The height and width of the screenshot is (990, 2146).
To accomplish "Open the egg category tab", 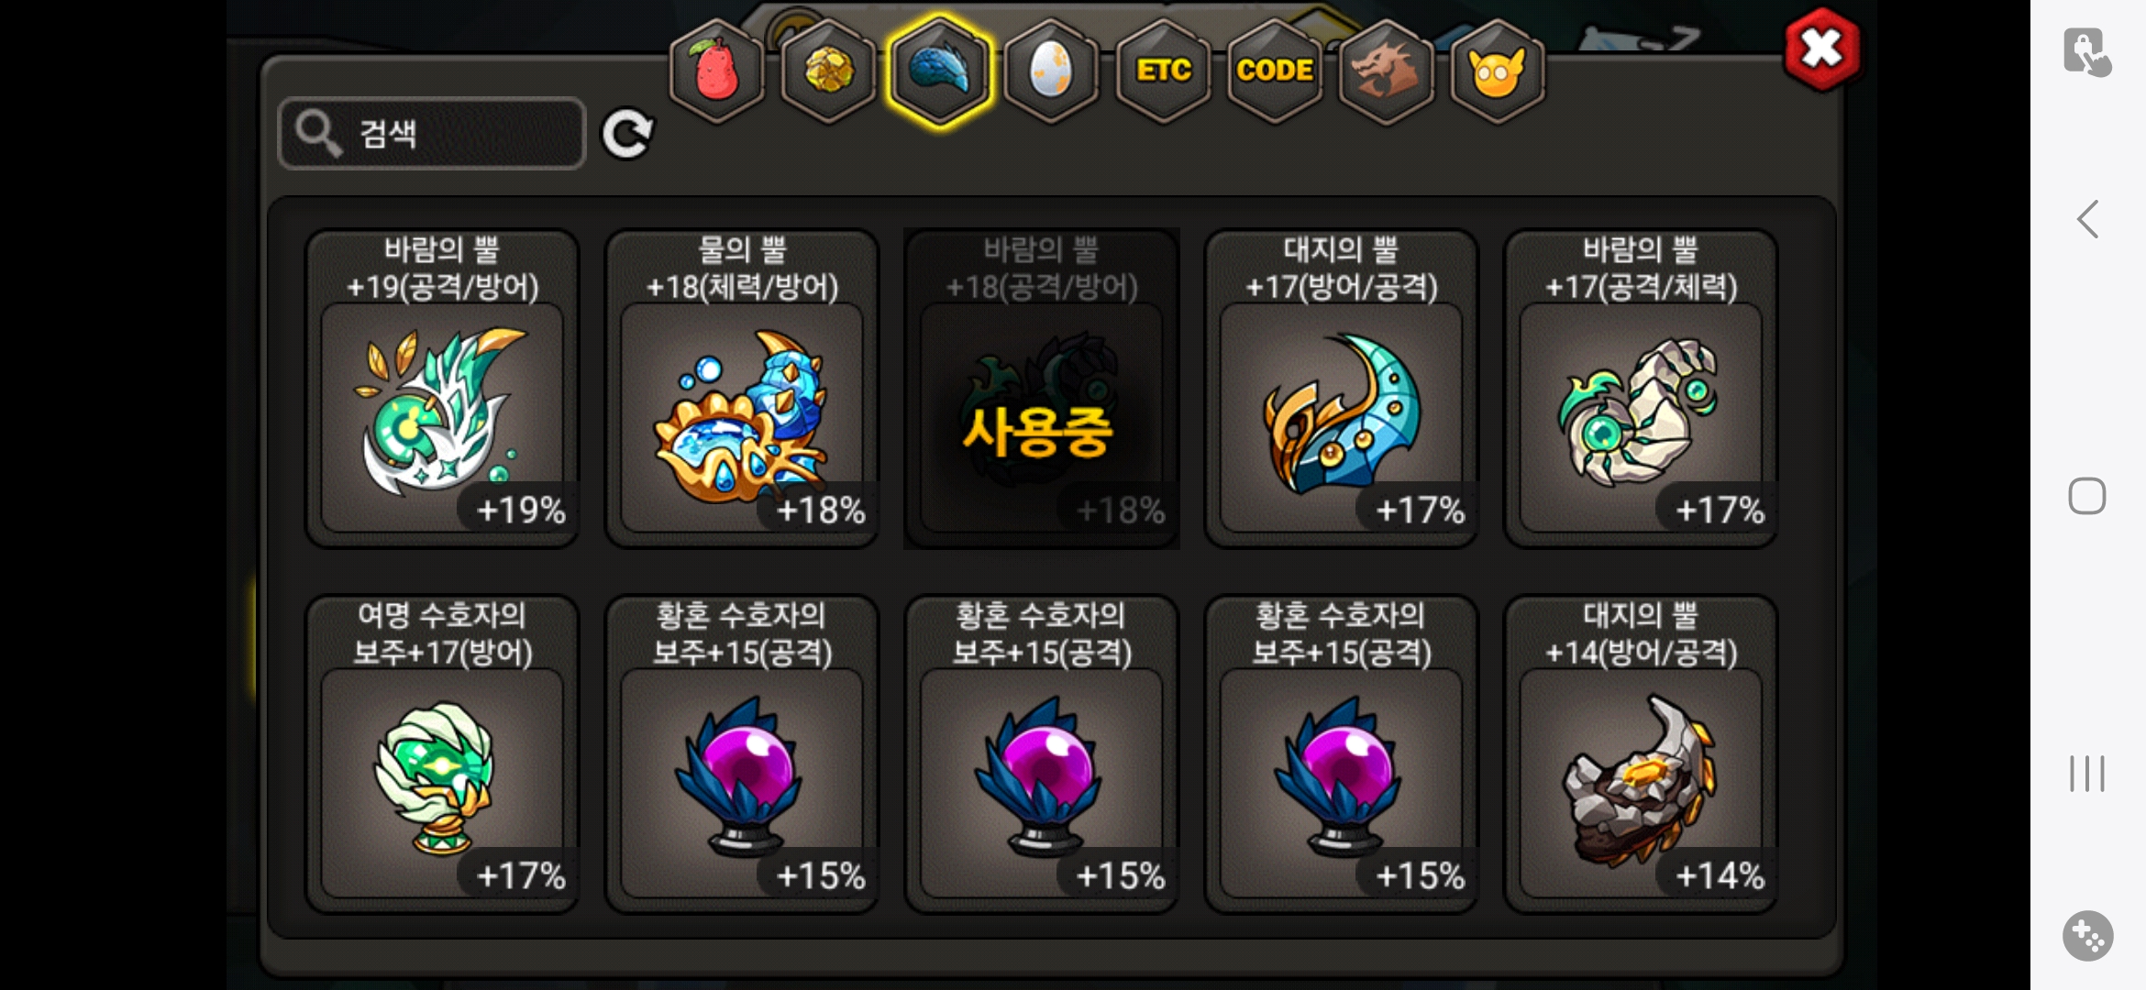I will [1052, 71].
